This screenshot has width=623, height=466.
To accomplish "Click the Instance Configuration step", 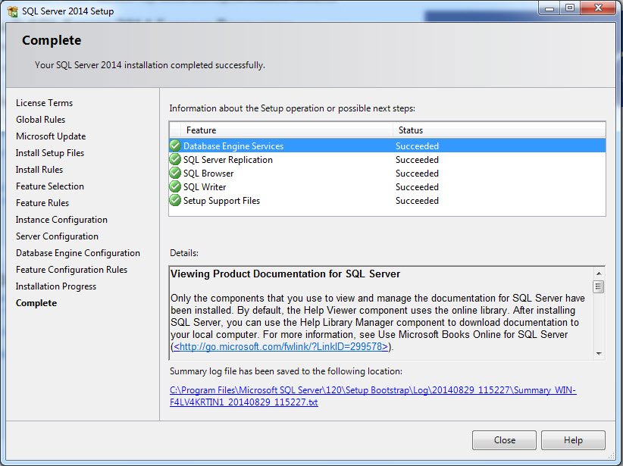I will [x=61, y=220].
